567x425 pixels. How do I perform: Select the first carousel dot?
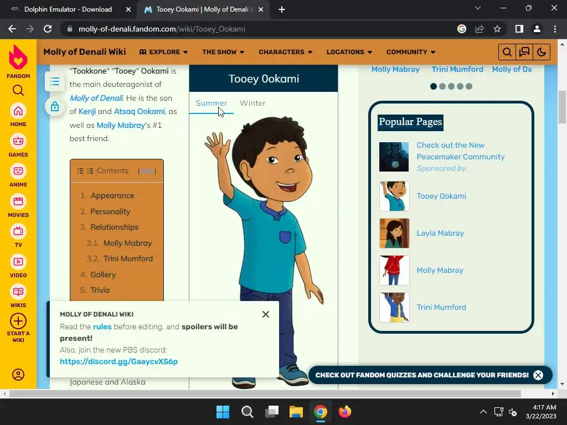433,86
